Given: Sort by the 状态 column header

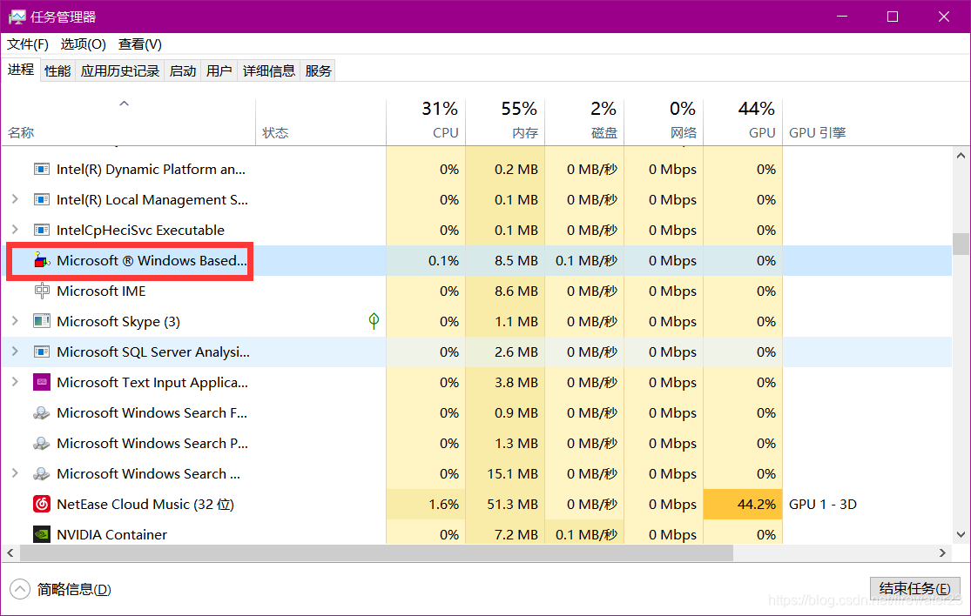Looking at the screenshot, I should [x=320, y=123].
